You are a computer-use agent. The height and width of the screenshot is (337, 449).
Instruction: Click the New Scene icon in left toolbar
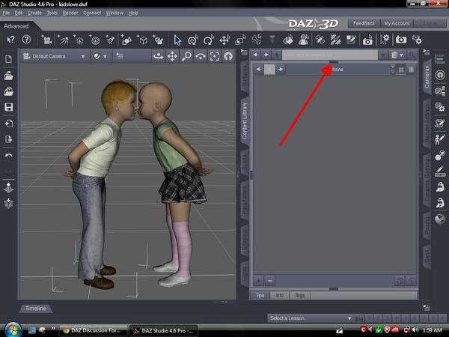point(8,59)
